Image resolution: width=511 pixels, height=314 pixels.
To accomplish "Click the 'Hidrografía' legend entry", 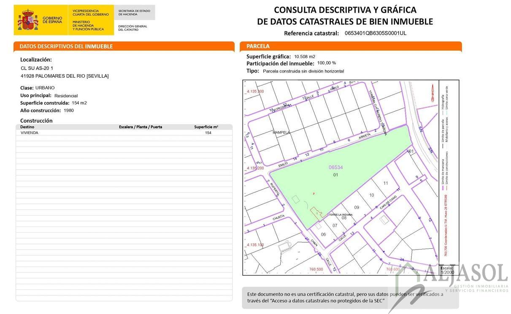I will 443,102.
